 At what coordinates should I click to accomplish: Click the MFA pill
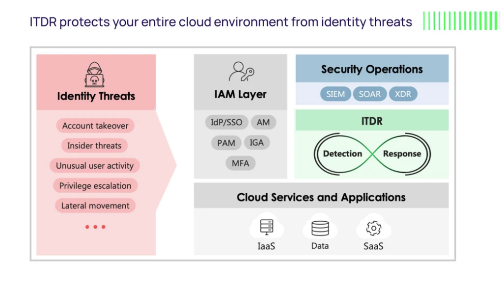tap(240, 163)
